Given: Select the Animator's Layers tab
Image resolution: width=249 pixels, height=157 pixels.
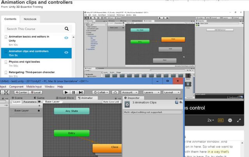Looking at the screenshot, I should point(16,102).
